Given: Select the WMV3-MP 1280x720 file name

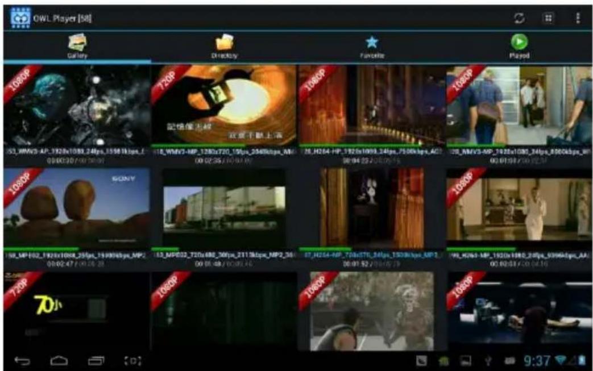Looking at the screenshot, I should tap(224, 152).
